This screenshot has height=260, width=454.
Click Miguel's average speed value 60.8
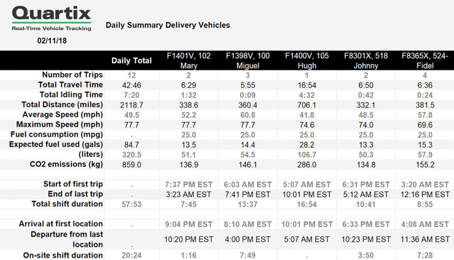coord(248,115)
